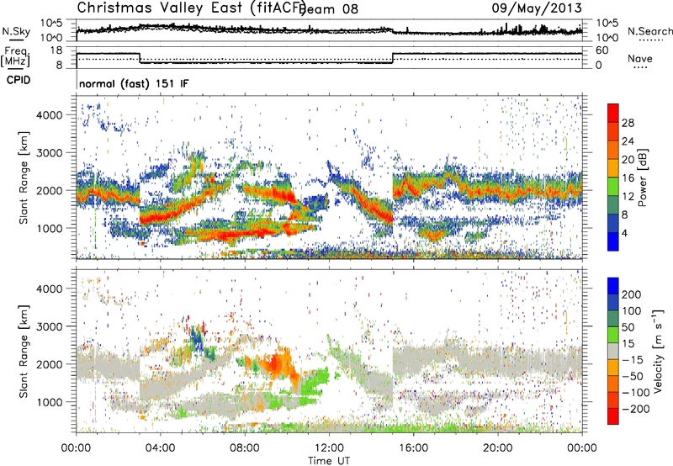
Task: Click the "3000" tick of velocity panel
Action: click(x=49, y=326)
